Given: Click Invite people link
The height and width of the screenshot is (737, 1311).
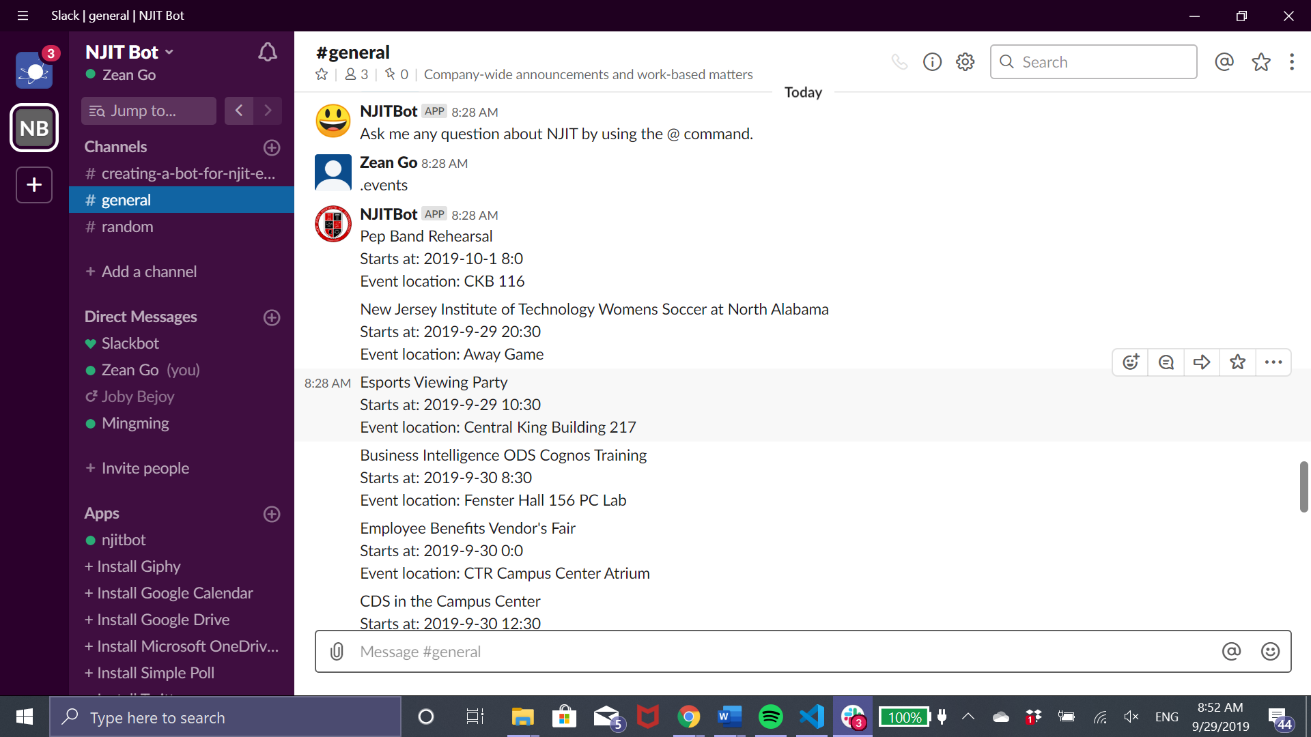Looking at the screenshot, I should pos(145,468).
